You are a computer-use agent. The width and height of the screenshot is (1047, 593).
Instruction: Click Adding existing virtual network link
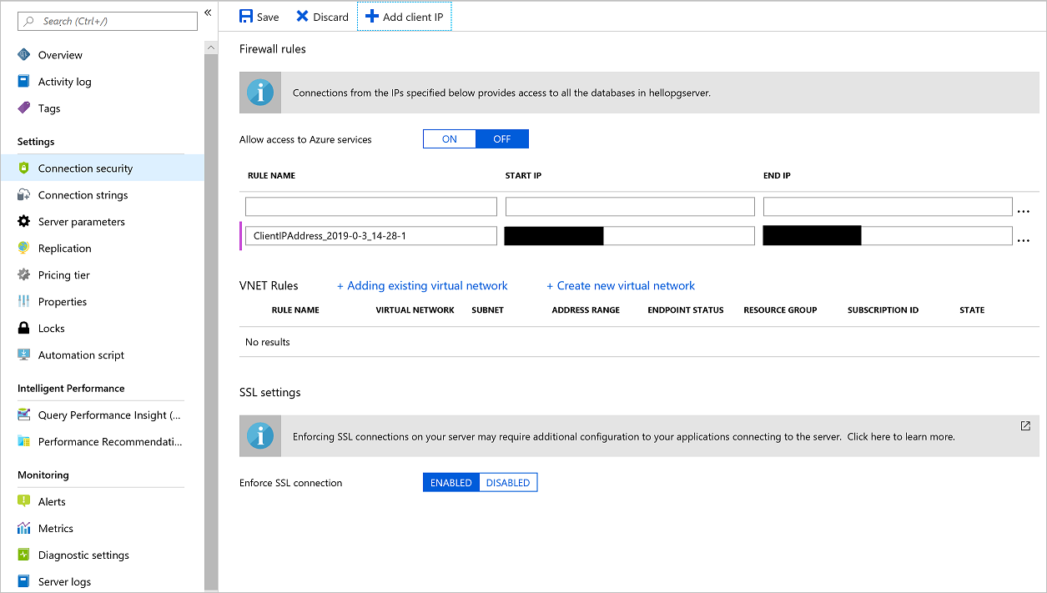[422, 285]
